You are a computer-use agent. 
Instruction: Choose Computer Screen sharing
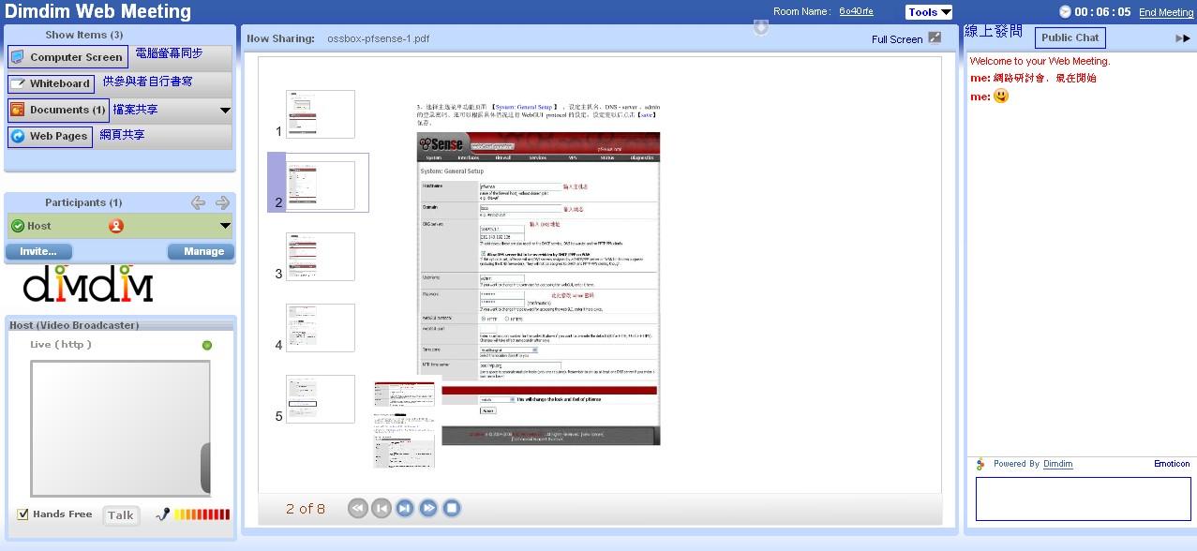(67, 57)
